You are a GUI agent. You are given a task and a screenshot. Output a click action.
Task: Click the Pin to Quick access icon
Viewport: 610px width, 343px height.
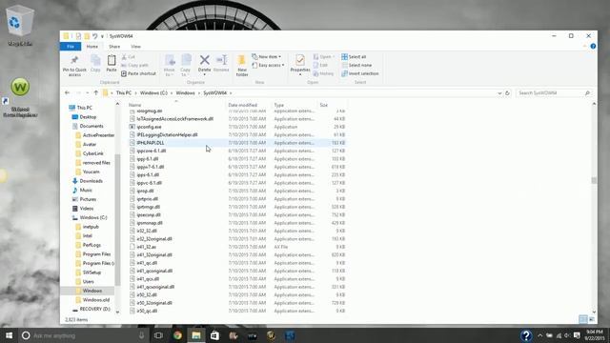(x=74, y=61)
